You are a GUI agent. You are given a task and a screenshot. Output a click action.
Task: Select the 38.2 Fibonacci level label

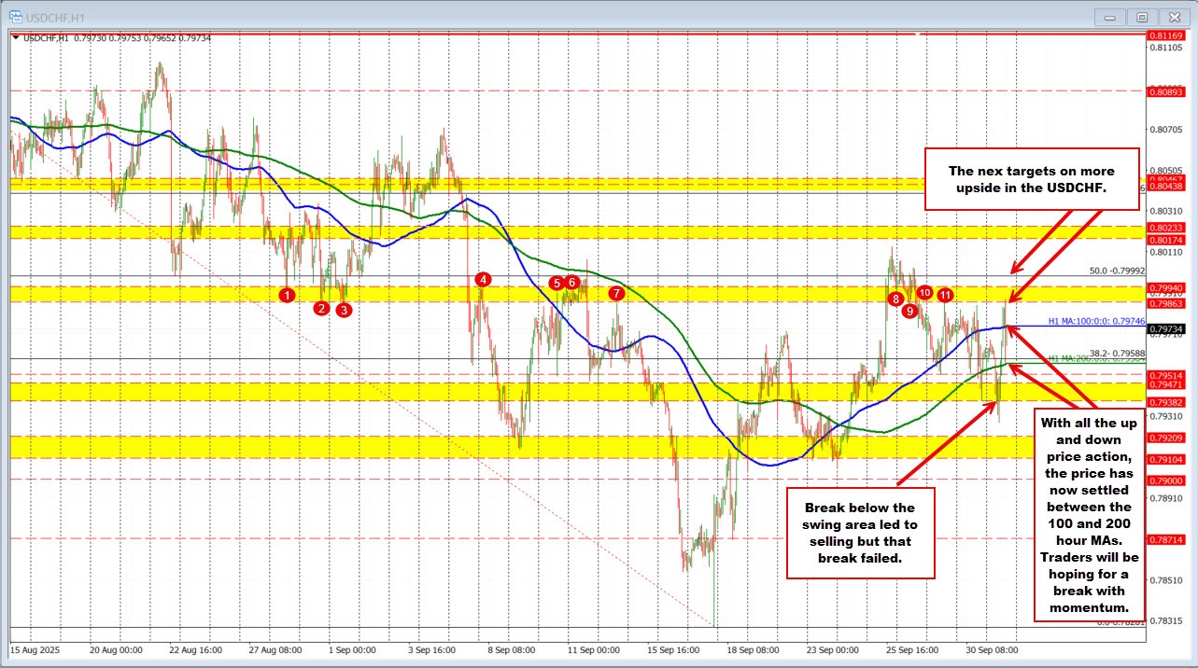pyautogui.click(x=1115, y=353)
